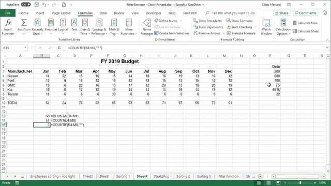Open Logical functions list
Image resolution: width=331 pixels, height=186 pixels.
coord(63,27)
